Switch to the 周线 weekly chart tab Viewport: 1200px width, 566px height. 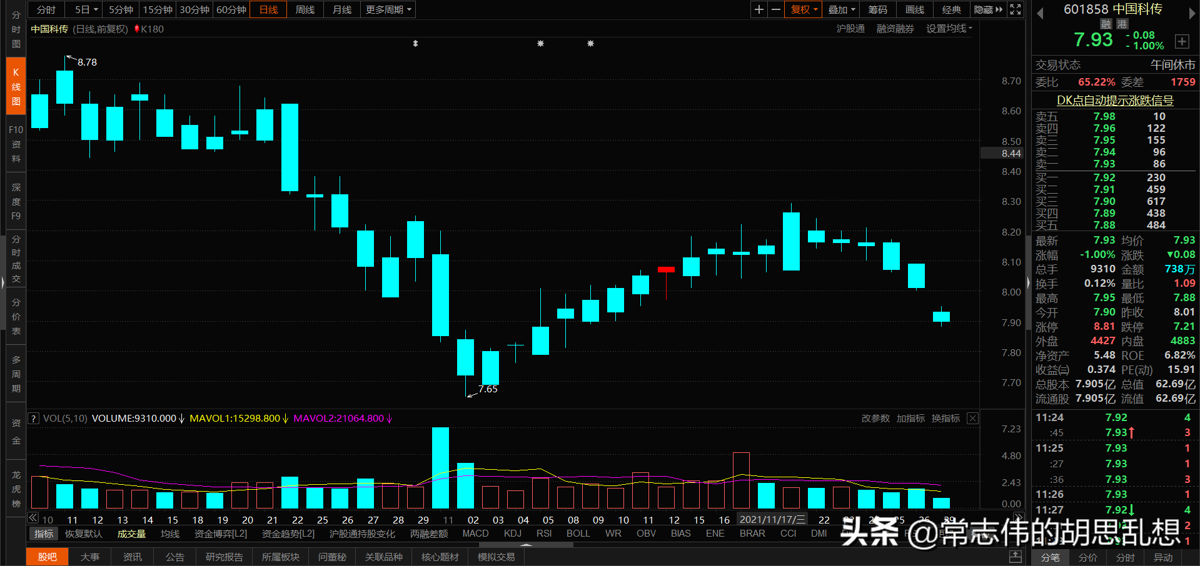click(305, 9)
